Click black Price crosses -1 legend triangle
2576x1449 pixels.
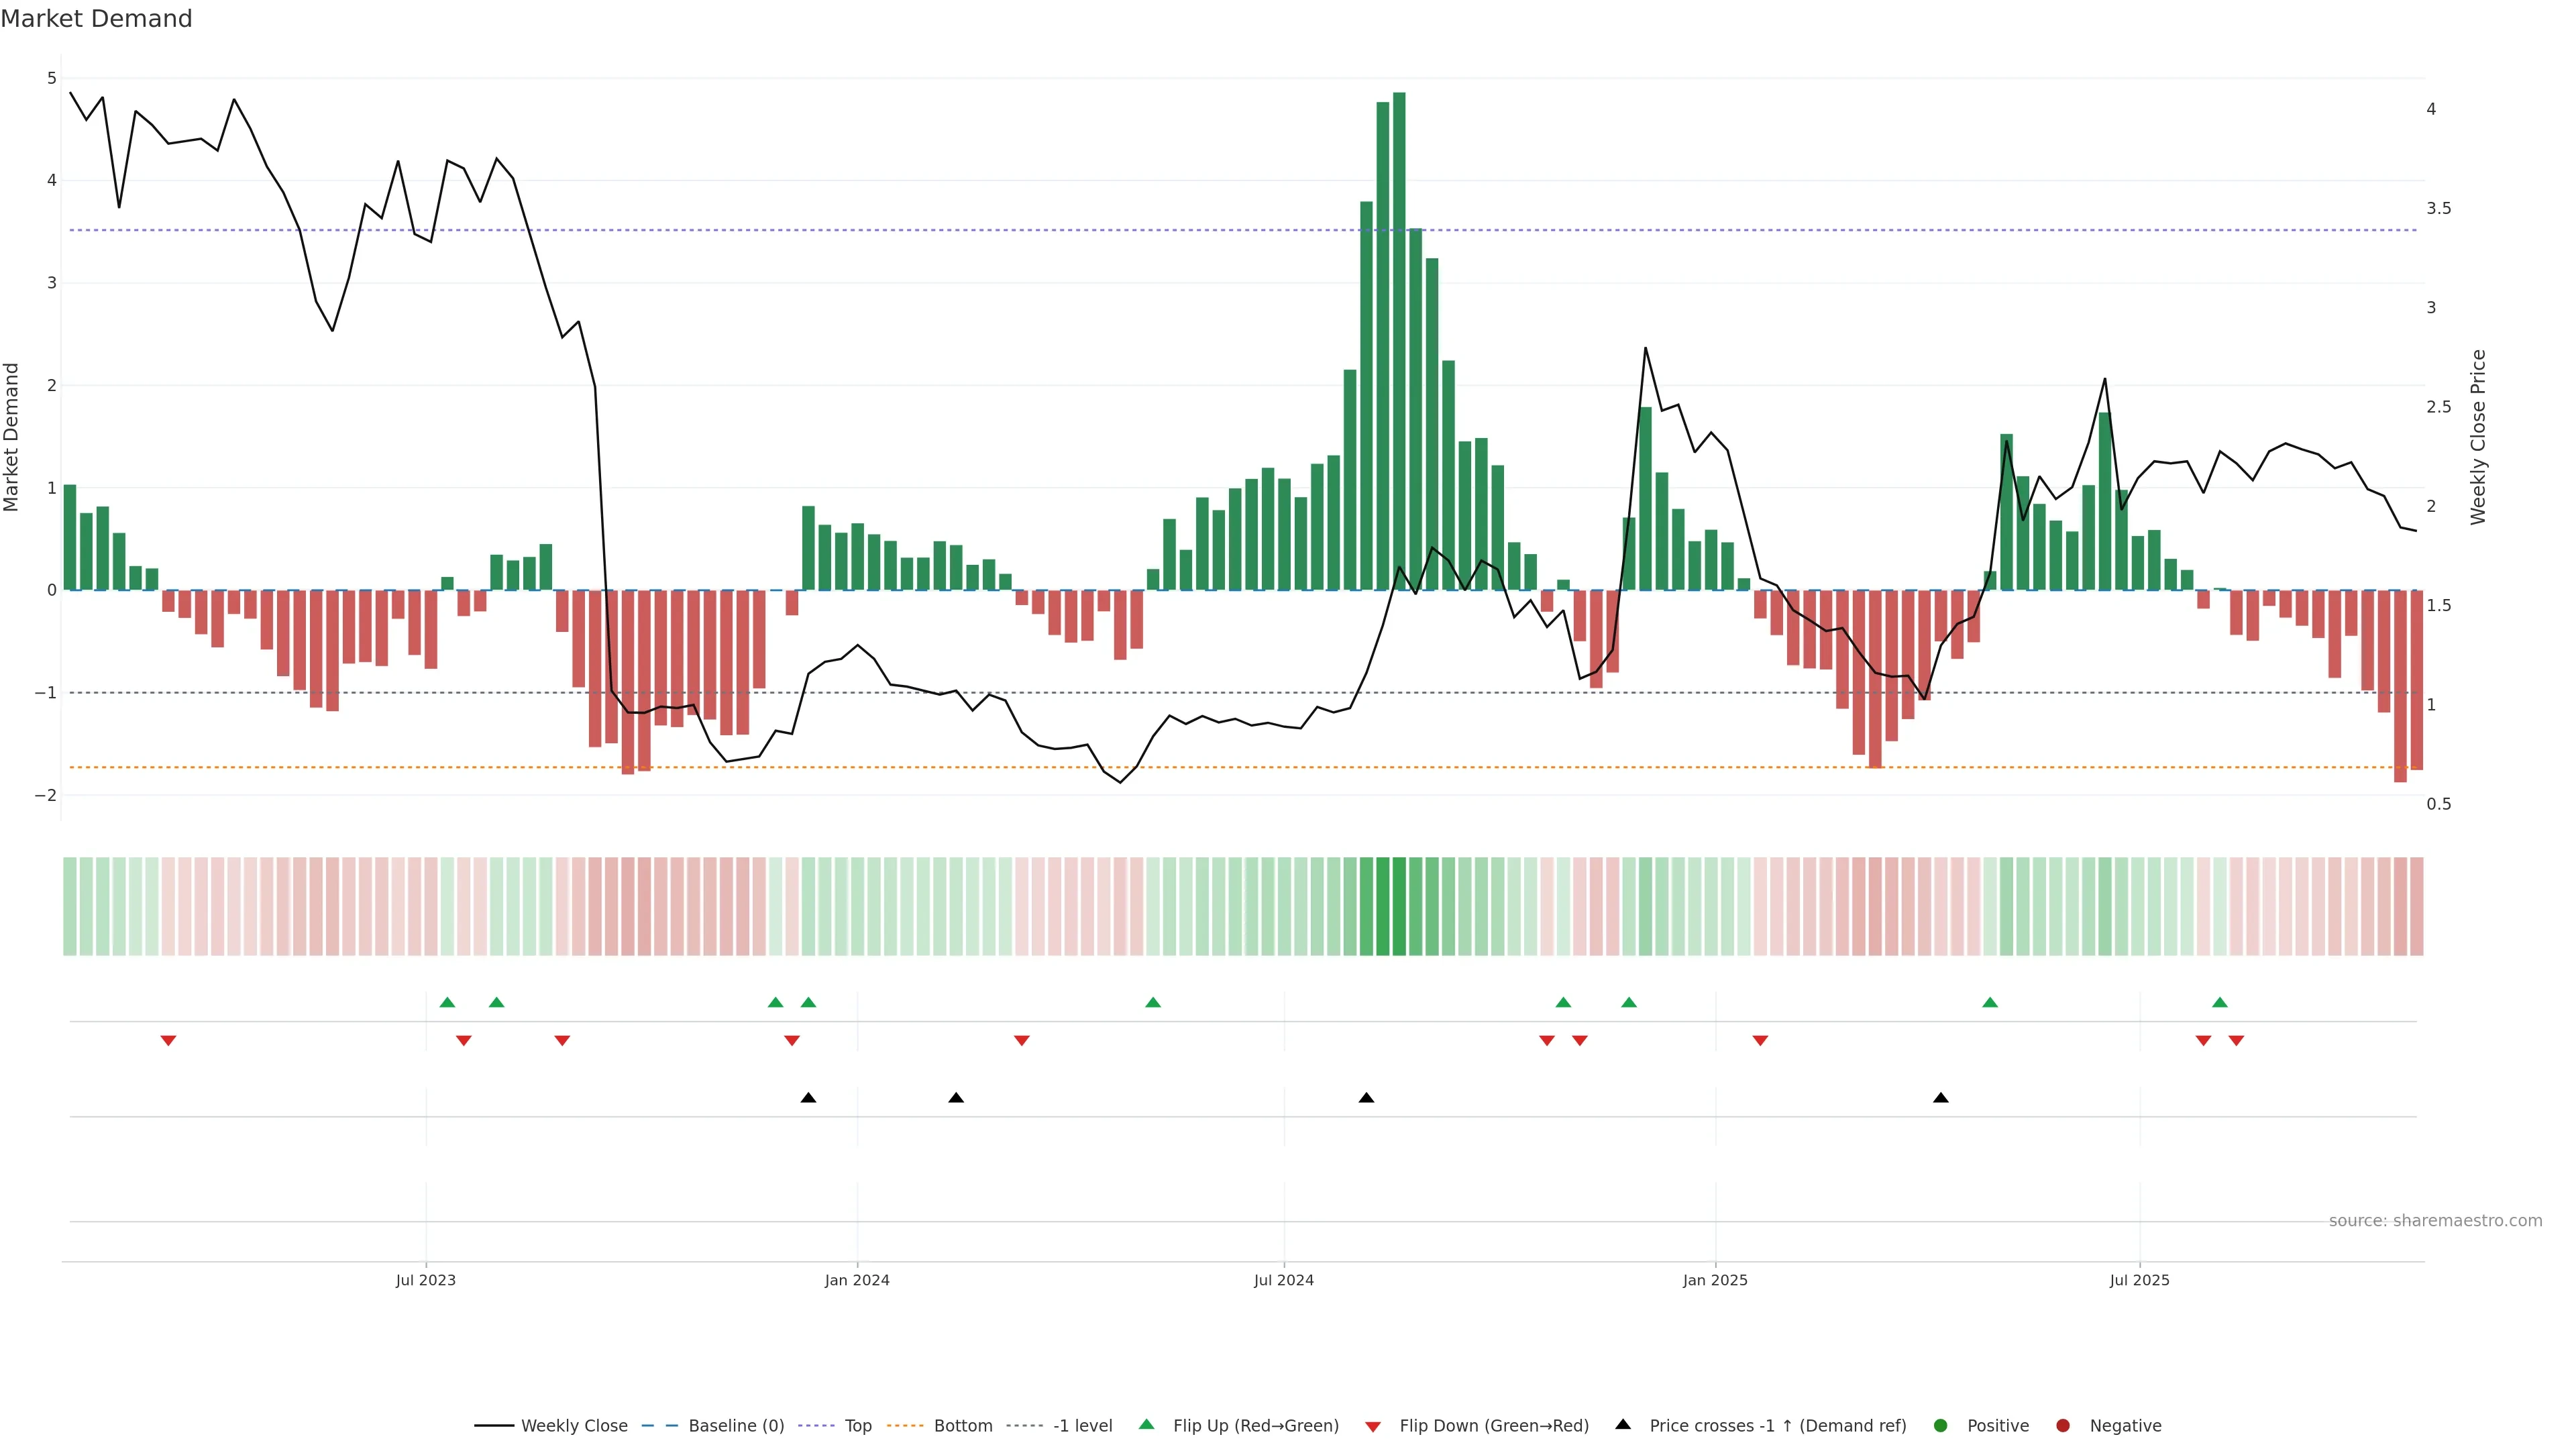pyautogui.click(x=1622, y=1424)
